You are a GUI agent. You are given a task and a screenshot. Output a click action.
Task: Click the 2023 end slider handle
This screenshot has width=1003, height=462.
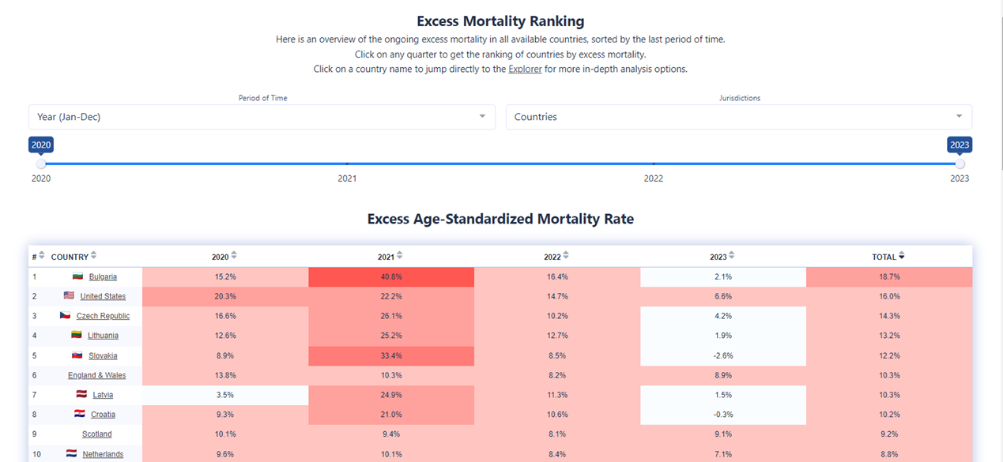960,164
